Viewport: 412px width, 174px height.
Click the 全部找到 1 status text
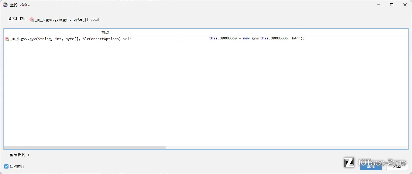[19, 155]
